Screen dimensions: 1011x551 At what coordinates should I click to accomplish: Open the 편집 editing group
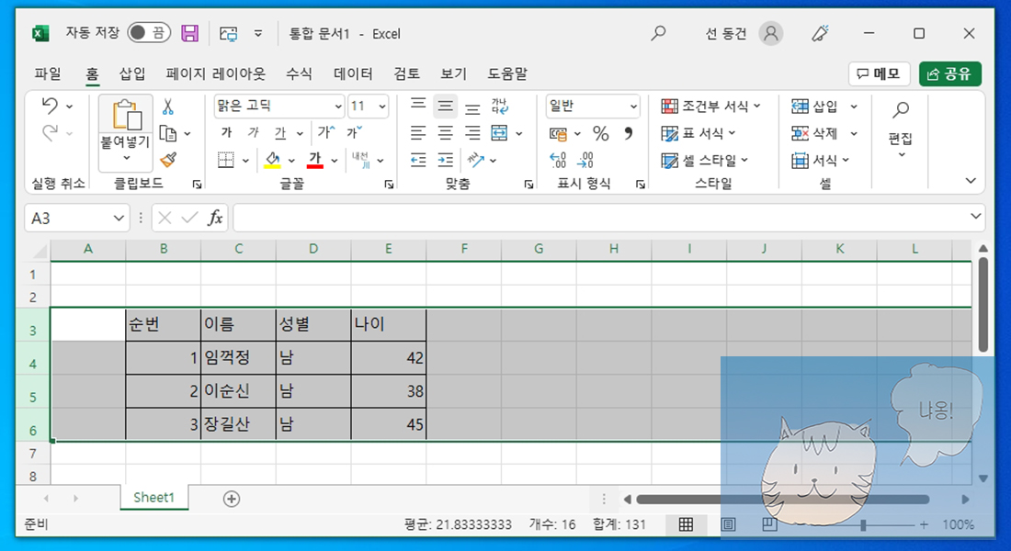[901, 129]
